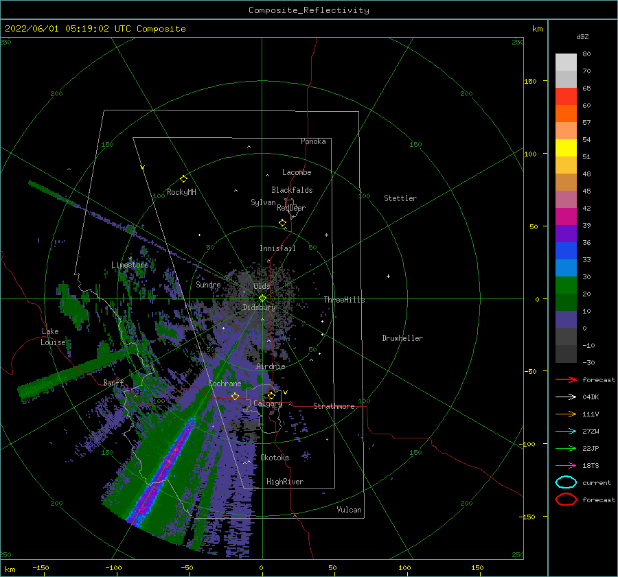The width and height of the screenshot is (618, 577).
Task: Select the orange 57-60 dBZ color swatch
Action: (566, 114)
